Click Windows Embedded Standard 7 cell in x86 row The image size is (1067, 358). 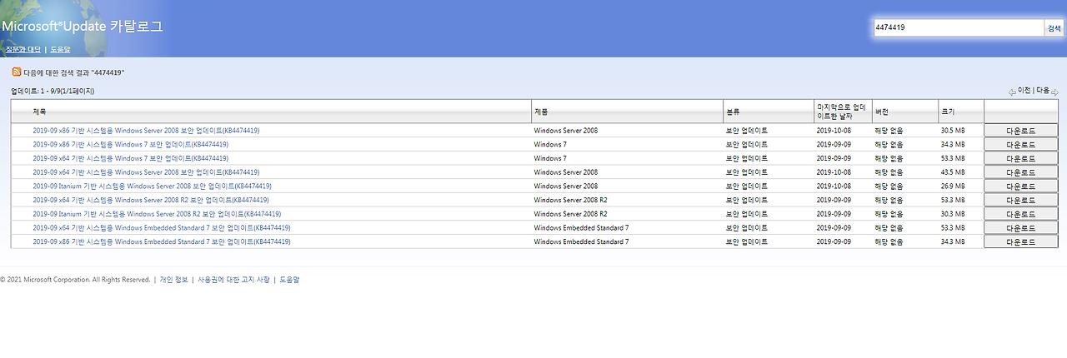(581, 241)
